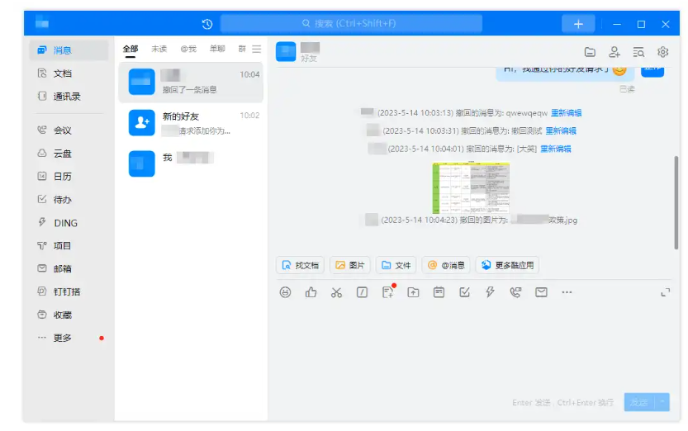
Task: Open the history clock icon beside search
Action: pyautogui.click(x=207, y=24)
